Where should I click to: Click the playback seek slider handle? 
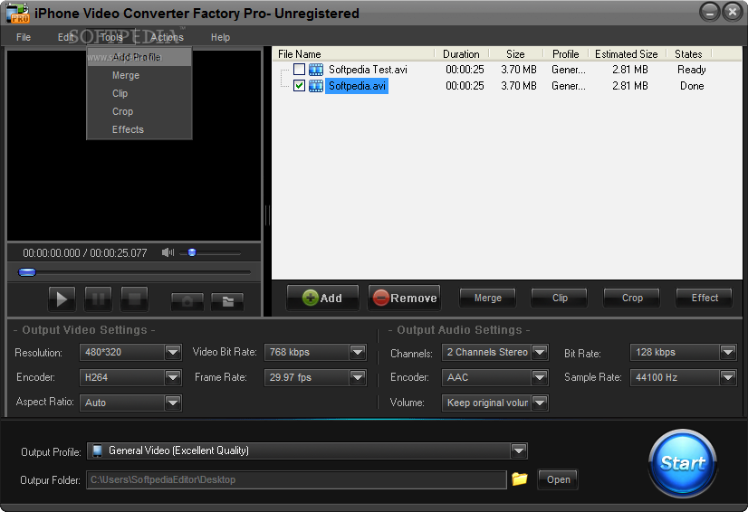point(27,272)
